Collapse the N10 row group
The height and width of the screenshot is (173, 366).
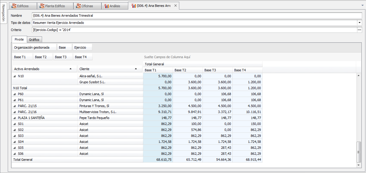click(15, 76)
